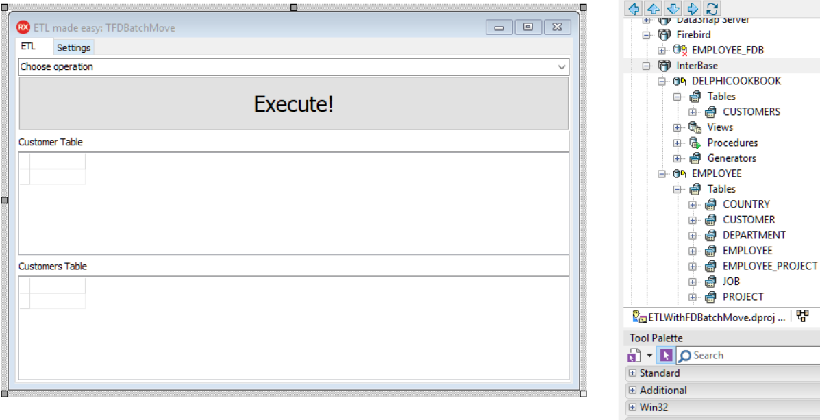Click the EMPLOYEE_FDB disconnected database icon
The width and height of the screenshot is (820, 420).
(x=680, y=50)
